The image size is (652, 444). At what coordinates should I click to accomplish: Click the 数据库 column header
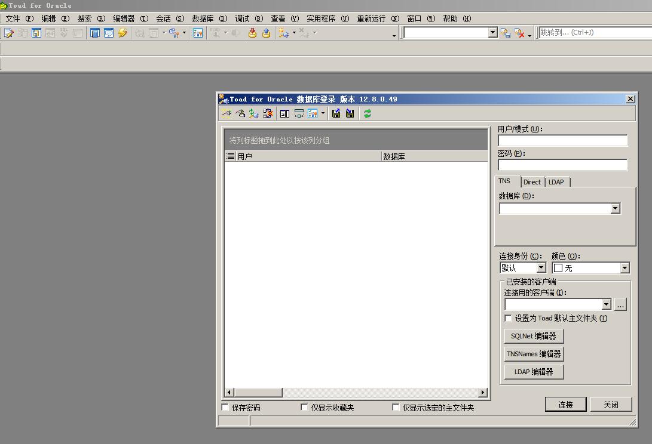pyautogui.click(x=434, y=156)
